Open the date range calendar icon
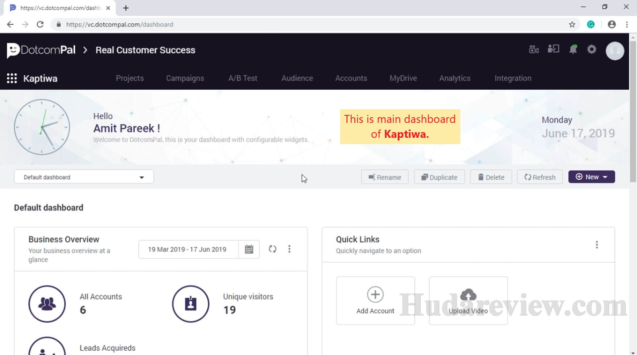Viewport: 637px width, 355px height. (249, 249)
